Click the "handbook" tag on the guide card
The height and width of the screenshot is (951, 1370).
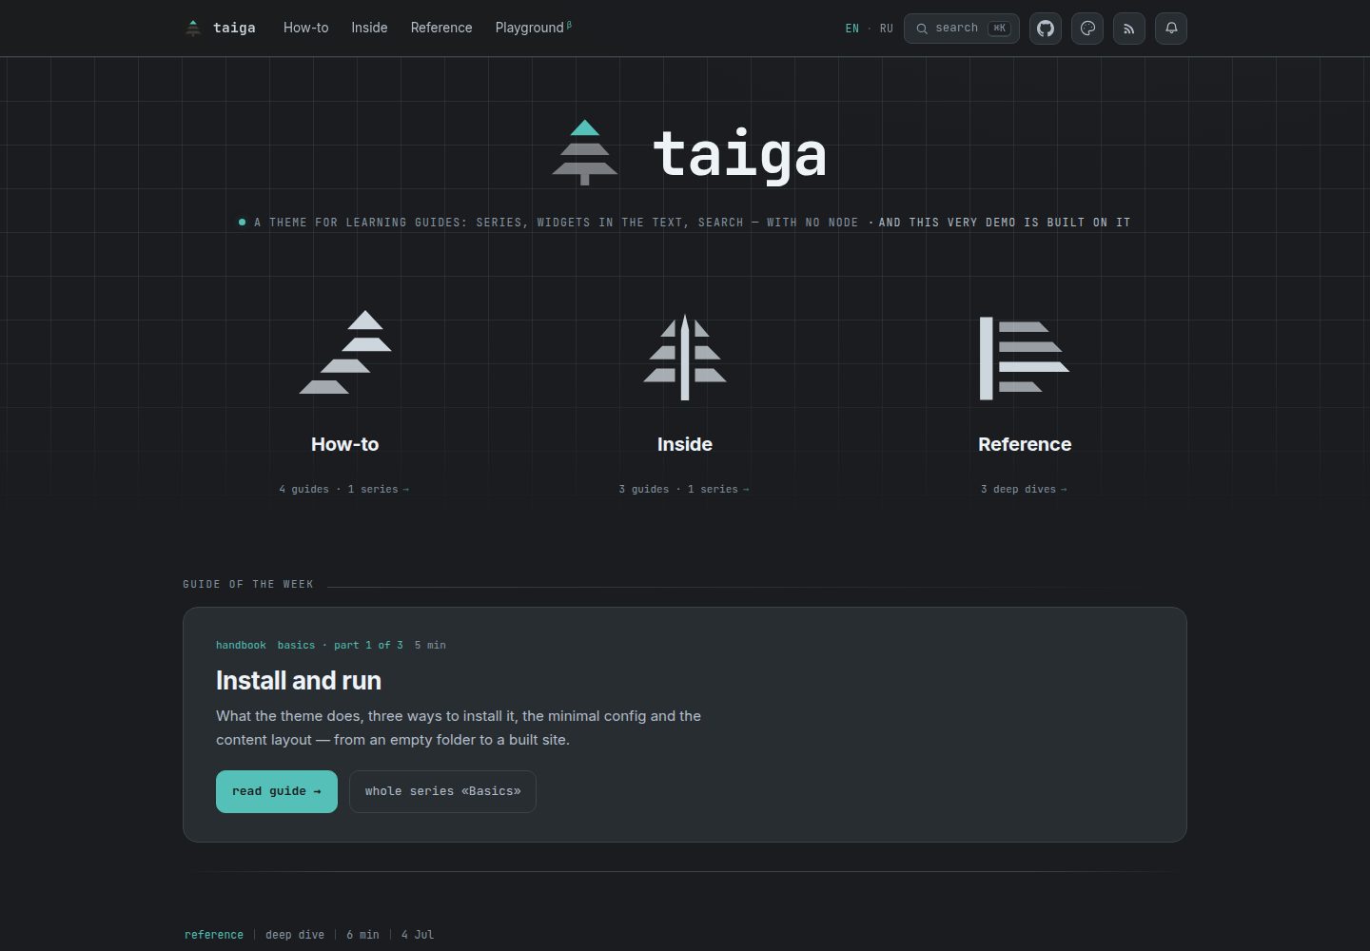(x=241, y=645)
